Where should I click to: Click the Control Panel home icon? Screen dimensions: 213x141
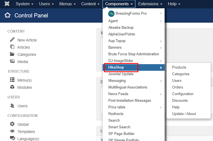[x=7, y=15]
